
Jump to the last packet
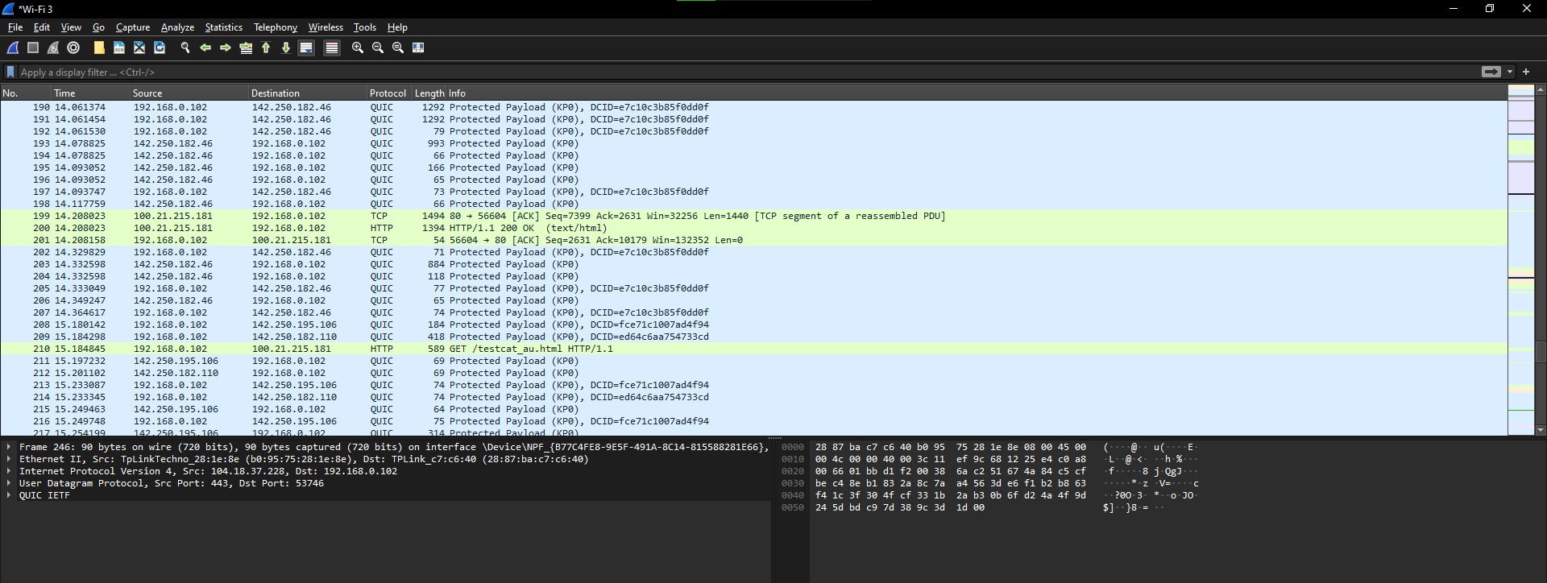coord(286,48)
